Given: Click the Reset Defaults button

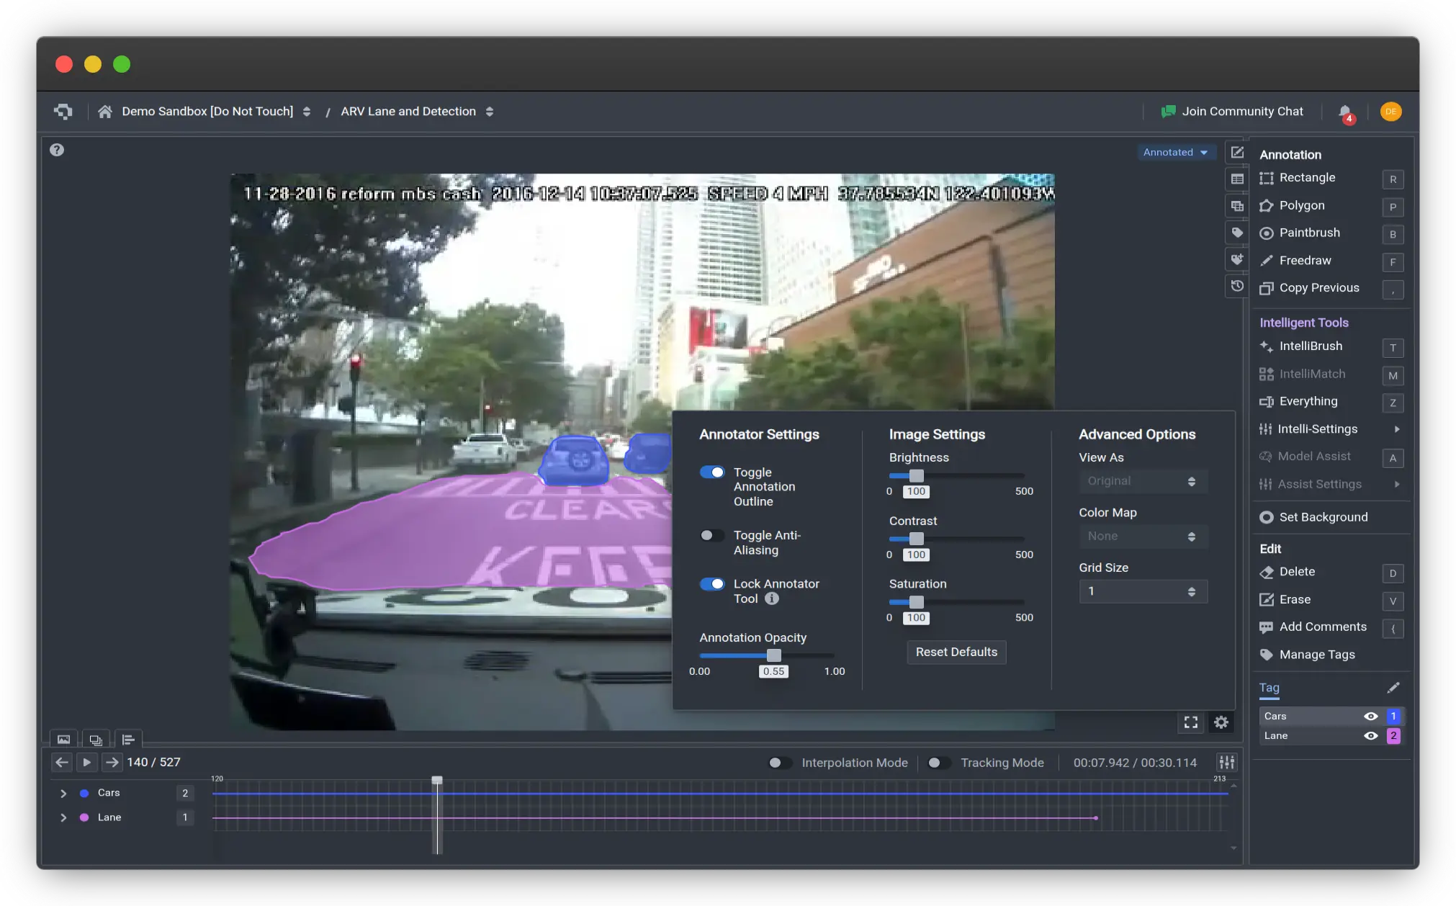Looking at the screenshot, I should pyautogui.click(x=956, y=652).
